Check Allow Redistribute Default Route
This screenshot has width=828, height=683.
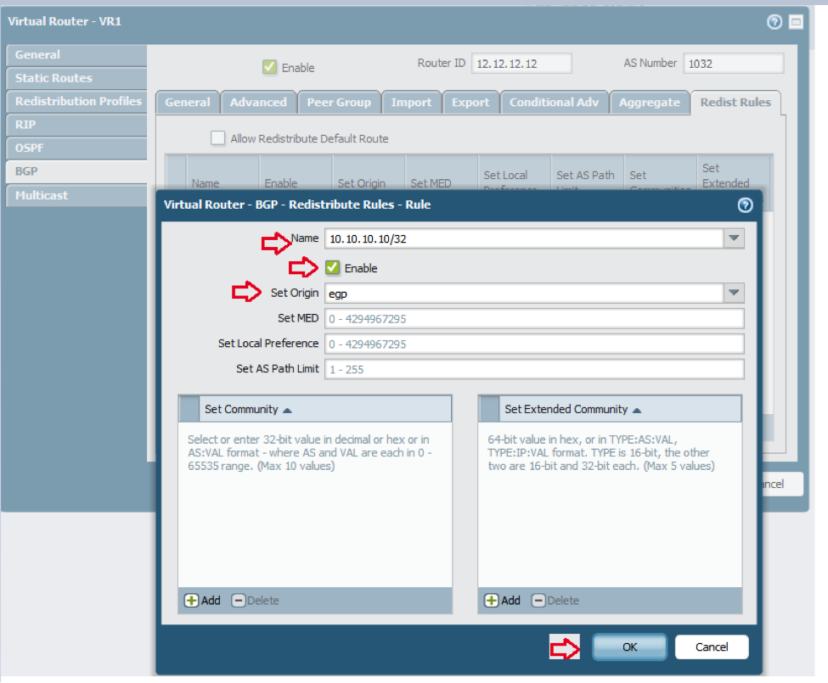tap(218, 138)
